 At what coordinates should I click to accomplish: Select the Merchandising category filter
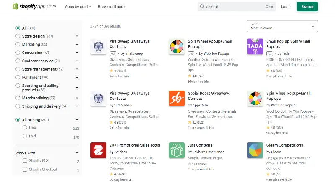click(18, 98)
